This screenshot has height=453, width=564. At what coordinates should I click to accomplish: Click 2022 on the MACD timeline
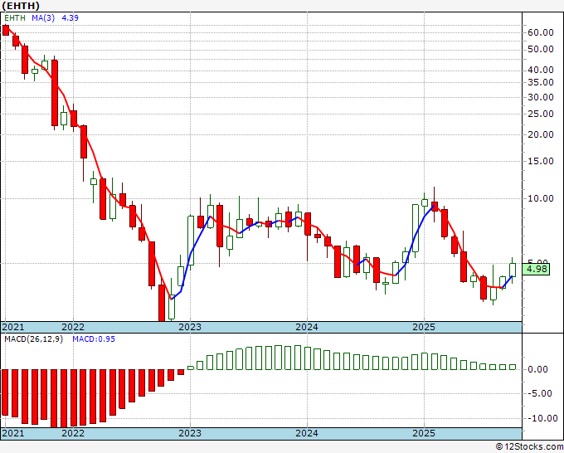pyautogui.click(x=73, y=433)
